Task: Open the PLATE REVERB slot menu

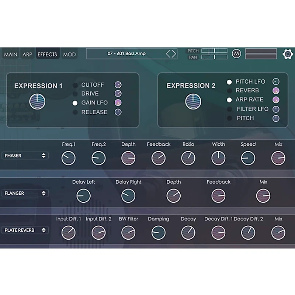Action: 25,230
